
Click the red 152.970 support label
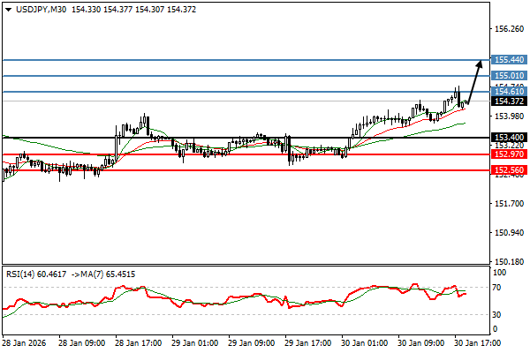pos(509,154)
